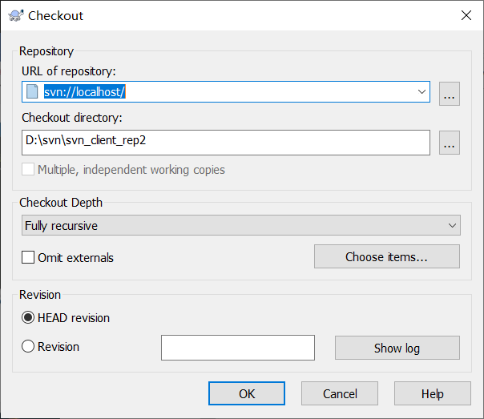The height and width of the screenshot is (419, 484).
Task: Click the Checkout directory input field
Action: (226, 143)
